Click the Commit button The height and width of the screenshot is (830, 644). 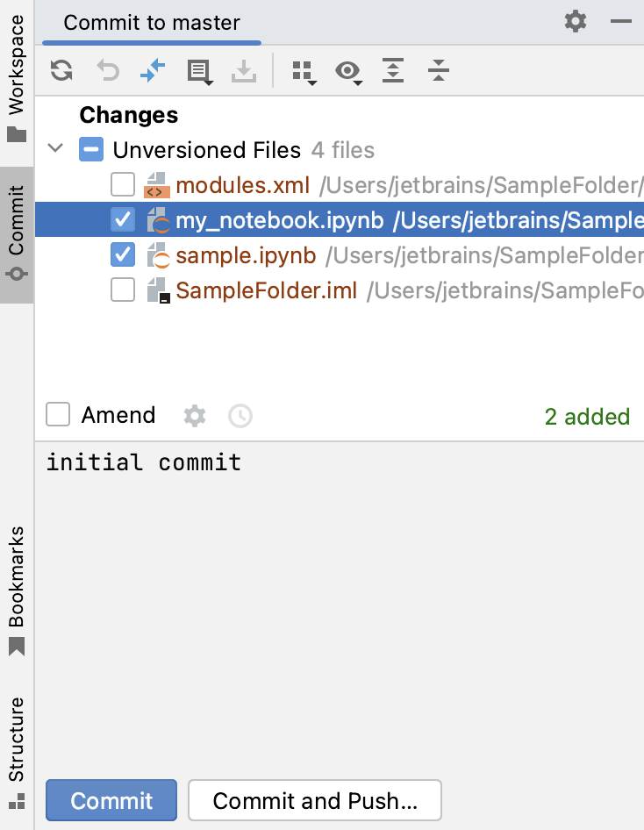111,800
